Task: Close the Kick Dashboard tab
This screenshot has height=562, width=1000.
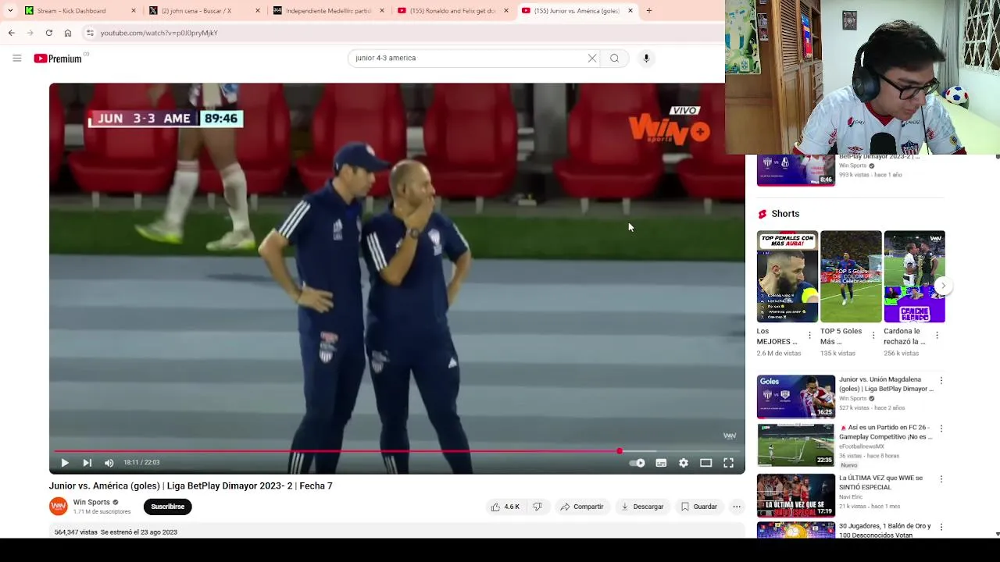Action: (x=134, y=11)
